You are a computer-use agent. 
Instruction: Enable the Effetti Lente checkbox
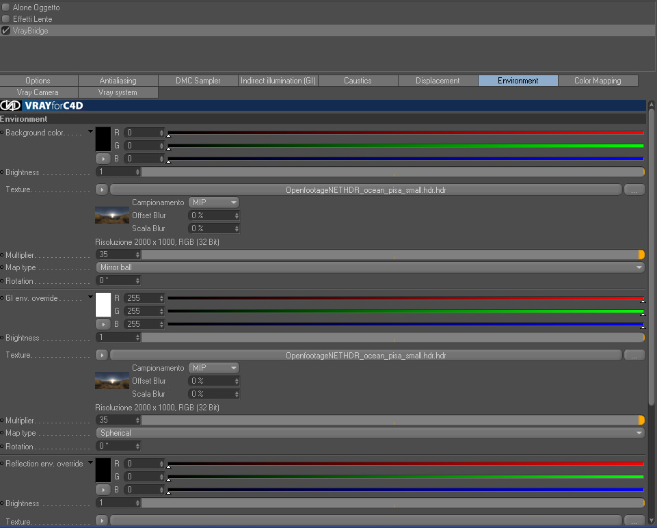[5, 19]
